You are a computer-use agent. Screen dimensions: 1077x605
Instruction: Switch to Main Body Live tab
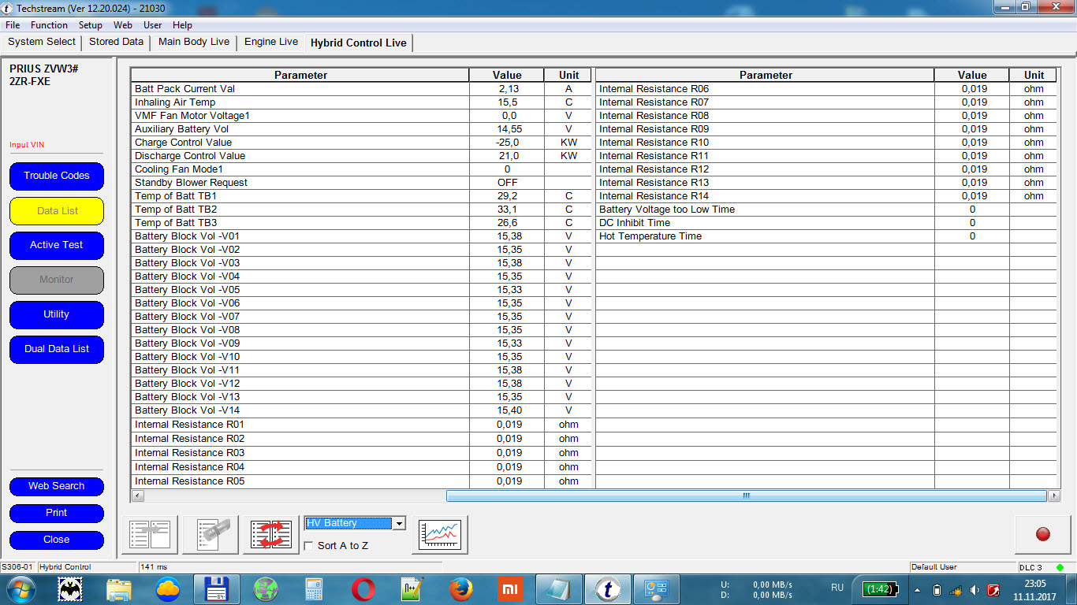(194, 43)
